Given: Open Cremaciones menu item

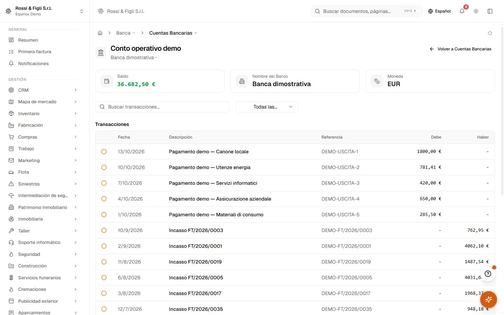Looking at the screenshot, I should point(43,289).
